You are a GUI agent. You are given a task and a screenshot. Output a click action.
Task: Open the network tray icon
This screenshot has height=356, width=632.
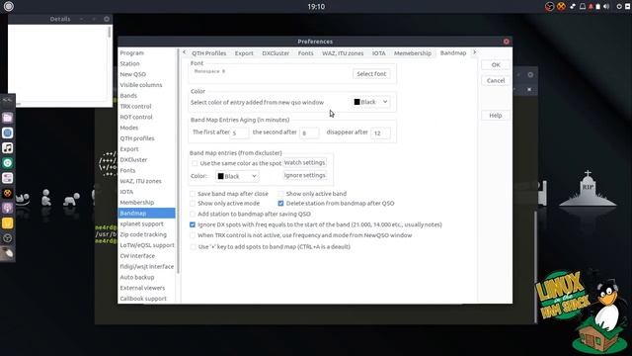pos(573,7)
